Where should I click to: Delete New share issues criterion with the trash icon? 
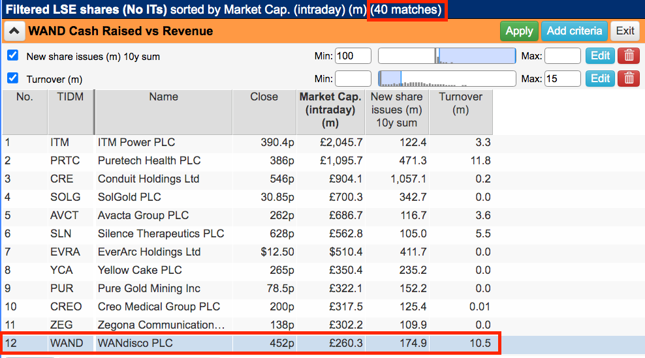coord(629,56)
